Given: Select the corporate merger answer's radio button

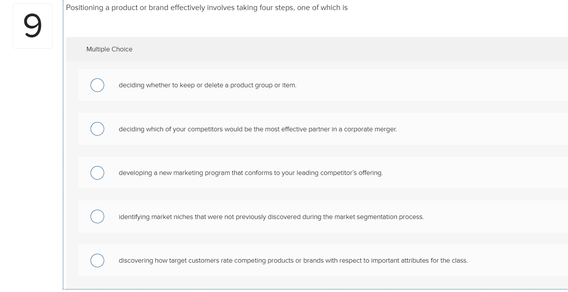Looking at the screenshot, I should 97,129.
